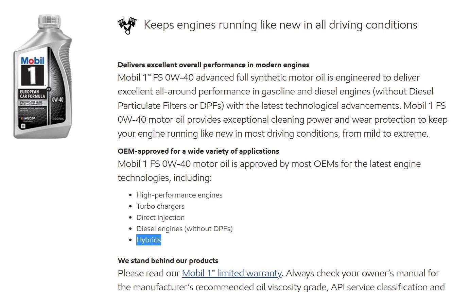Open the Mobil 1 limited warranty link
The image size is (452, 292).
[232, 273]
